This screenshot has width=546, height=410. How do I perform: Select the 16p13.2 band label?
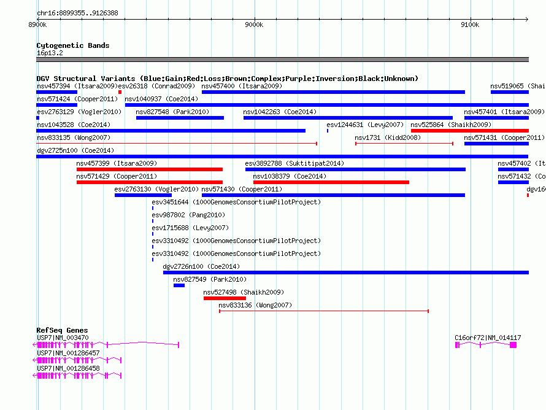pos(50,53)
